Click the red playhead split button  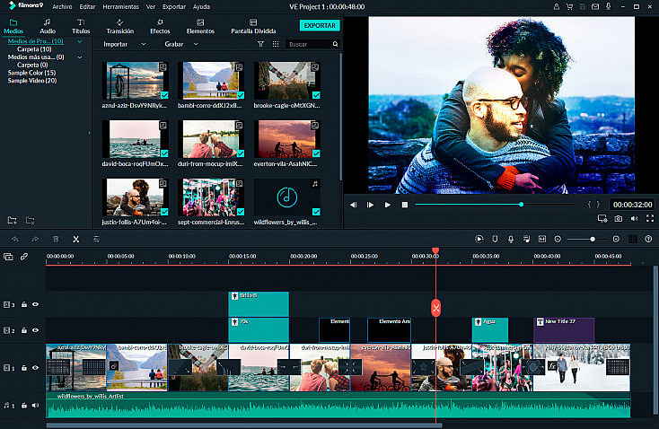coord(435,309)
